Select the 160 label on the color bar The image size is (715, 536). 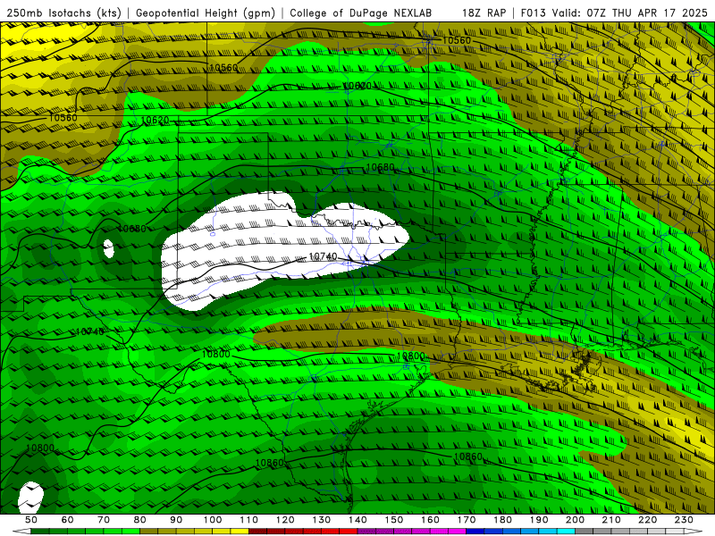pyautogui.click(x=430, y=520)
